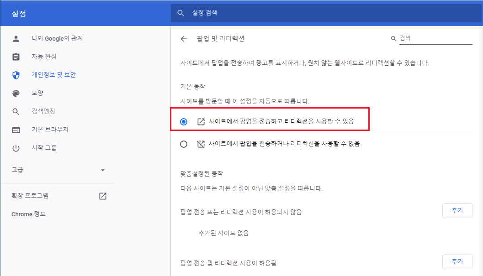
Task: Click the back arrow next to 팝업 및 리디렉션
Action: pos(184,39)
